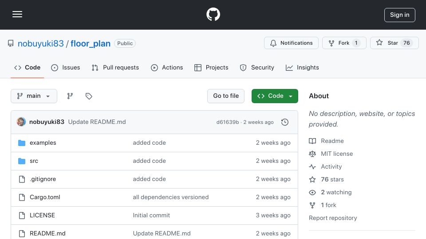Open 'added code' commit for examples

[149, 143]
